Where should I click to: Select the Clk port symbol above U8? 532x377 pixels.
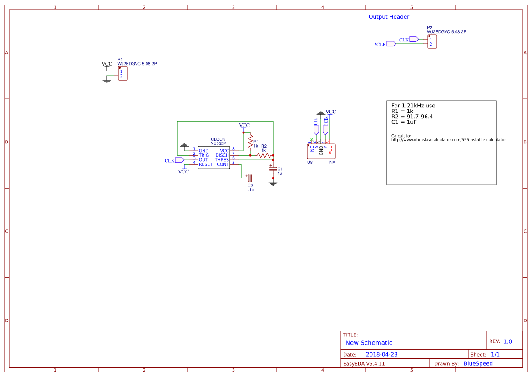point(316,130)
